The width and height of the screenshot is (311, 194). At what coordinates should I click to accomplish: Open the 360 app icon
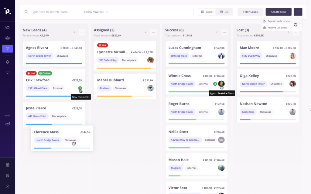point(8,124)
